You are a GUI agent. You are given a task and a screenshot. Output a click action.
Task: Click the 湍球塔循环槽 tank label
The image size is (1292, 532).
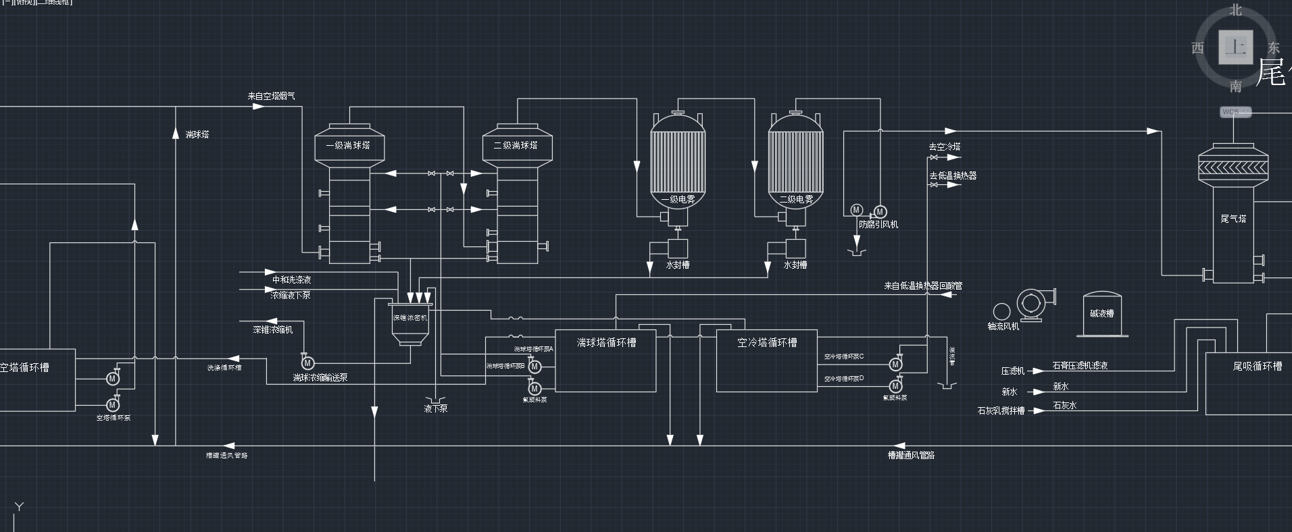[x=606, y=343]
